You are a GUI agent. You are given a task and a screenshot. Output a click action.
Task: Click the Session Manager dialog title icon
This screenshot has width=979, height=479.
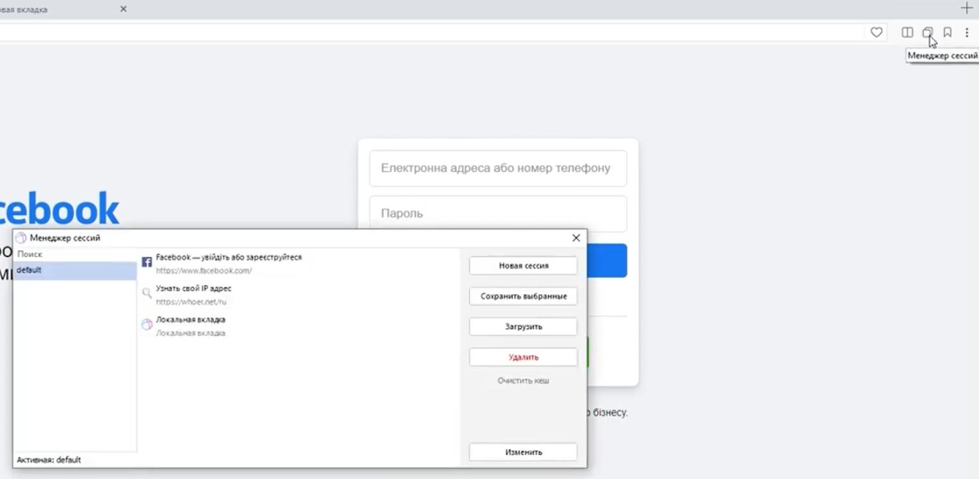(x=21, y=238)
